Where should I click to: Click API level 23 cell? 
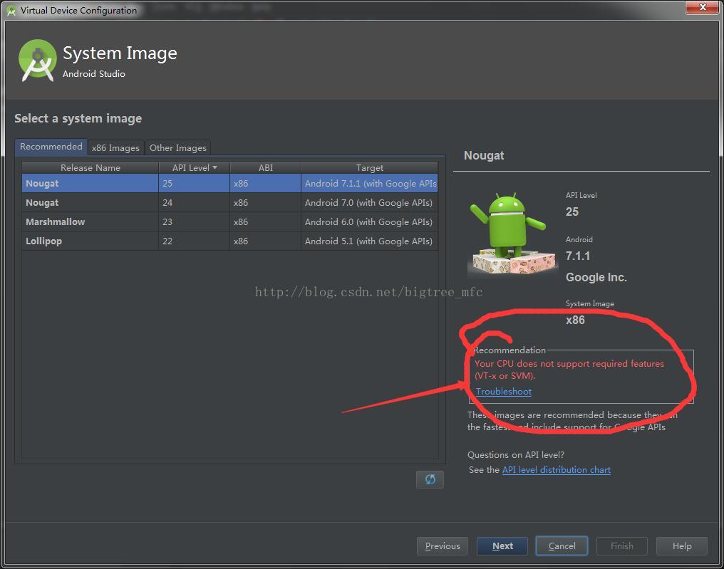[194, 222]
